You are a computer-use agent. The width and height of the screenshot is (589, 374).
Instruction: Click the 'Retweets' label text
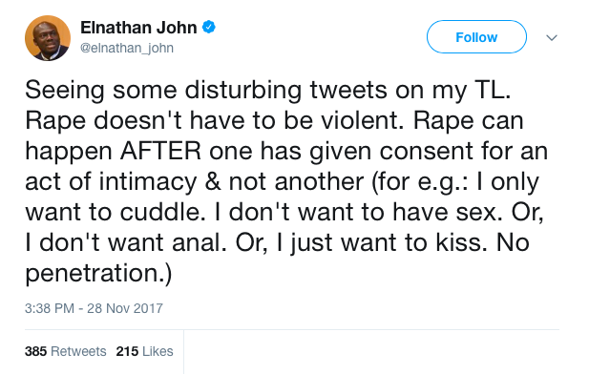[x=78, y=351]
